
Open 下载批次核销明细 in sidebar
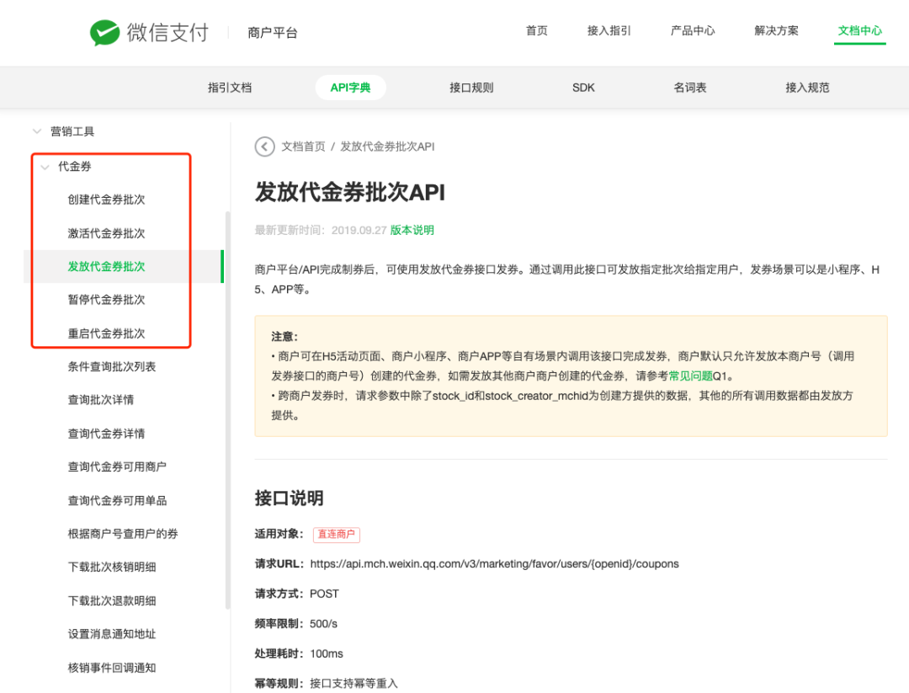pos(112,568)
